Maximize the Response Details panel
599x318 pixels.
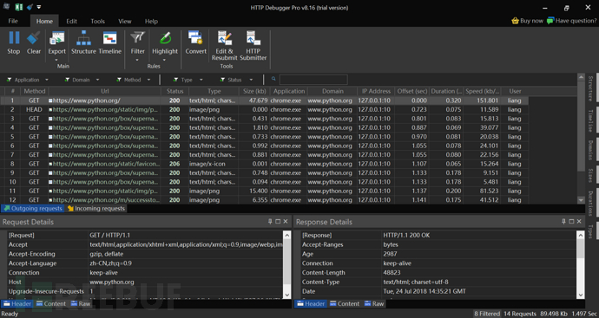click(x=571, y=222)
